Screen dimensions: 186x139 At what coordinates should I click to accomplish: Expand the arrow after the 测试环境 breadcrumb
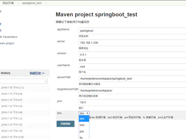coord(18,3)
